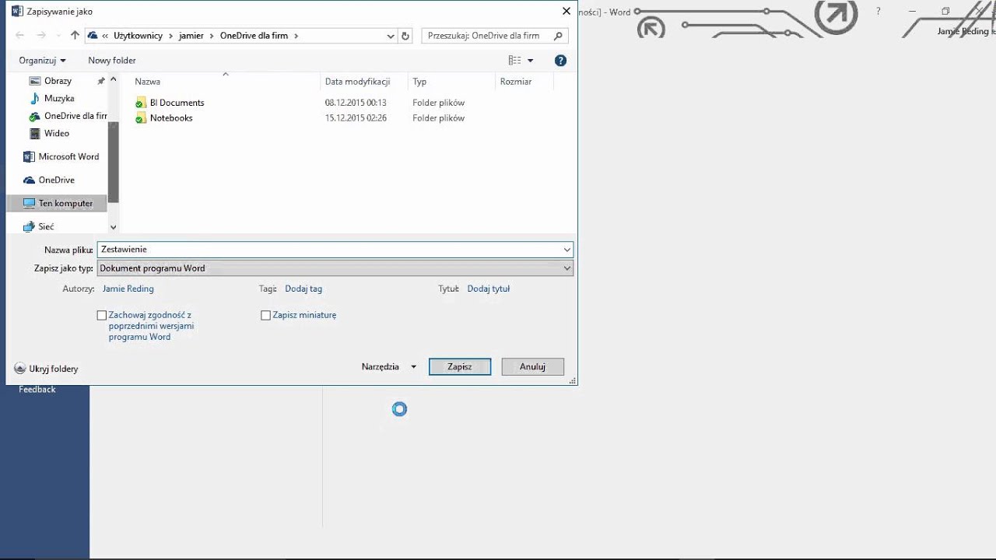This screenshot has height=560, width=996.
Task: Open Feedback in Word backstage
Action: point(37,390)
